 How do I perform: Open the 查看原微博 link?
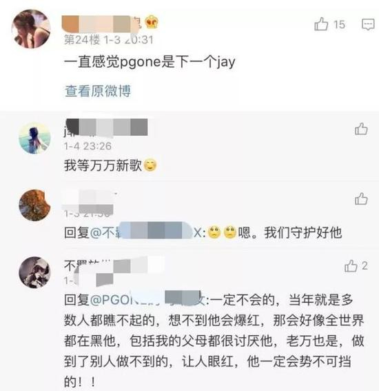[x=98, y=91]
